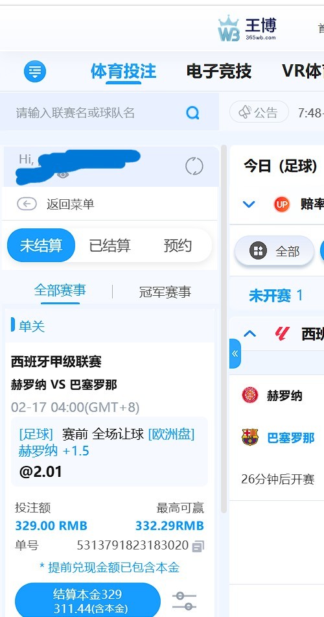Collapse the 今日 odds dropdown chevron
324x617 pixels.
click(x=249, y=204)
